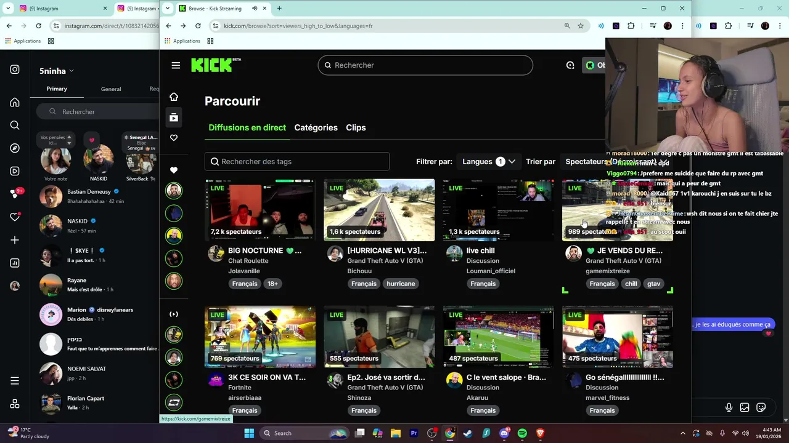Click the Chrome zoom magnifier in Kick address bar

[567, 26]
